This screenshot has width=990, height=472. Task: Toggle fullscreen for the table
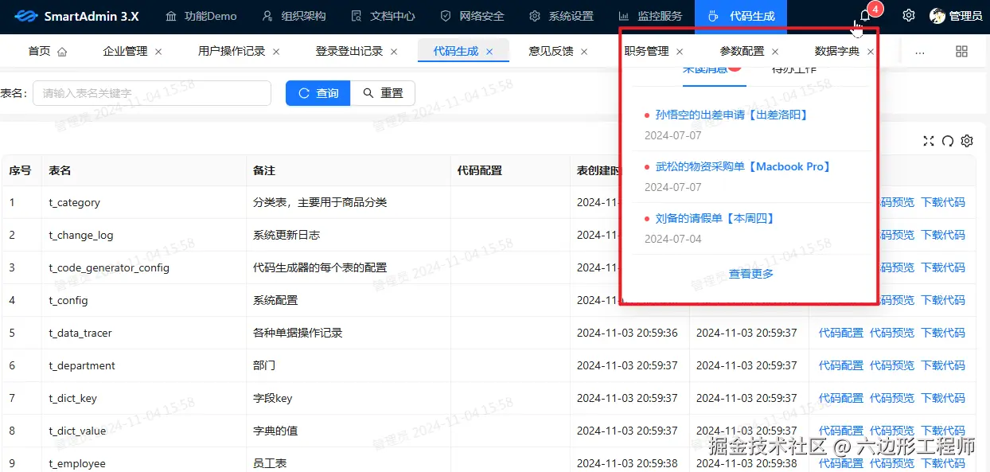tap(928, 141)
